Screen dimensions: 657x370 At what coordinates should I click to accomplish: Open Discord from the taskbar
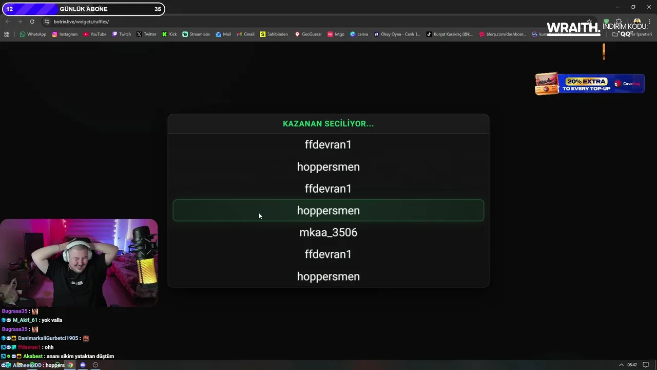coord(83,365)
